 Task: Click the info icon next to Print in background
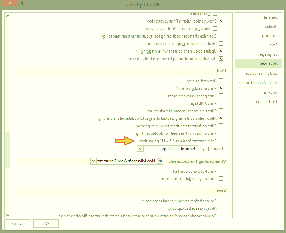(x=178, y=88)
